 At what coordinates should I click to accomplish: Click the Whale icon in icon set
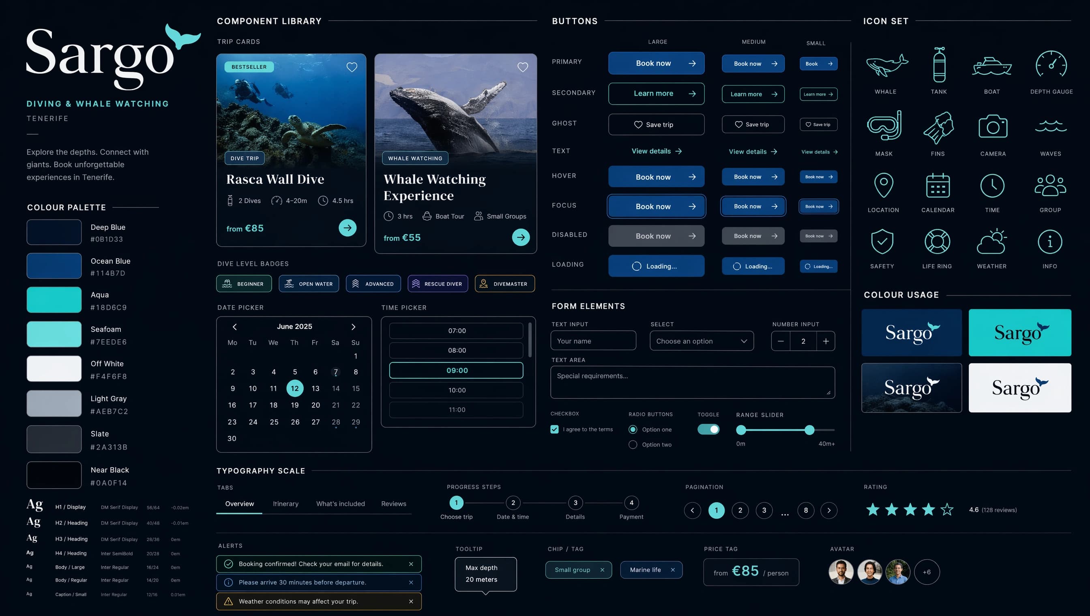click(886, 66)
